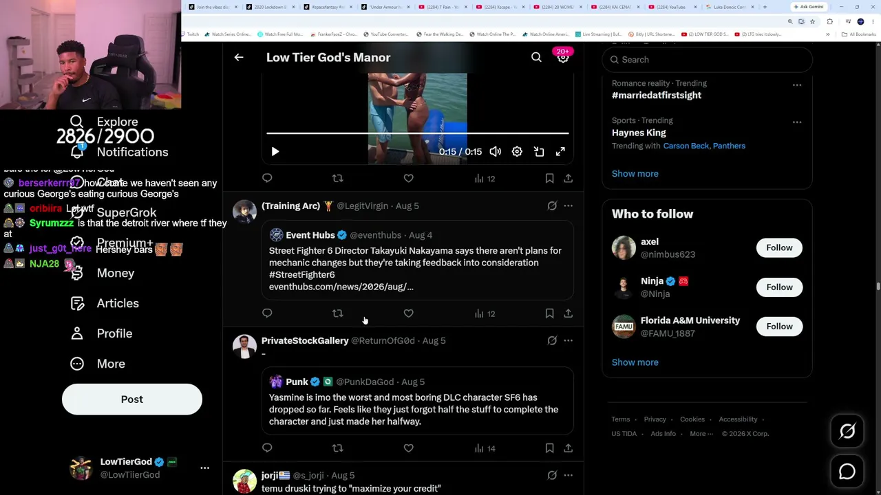
Task: Open the Carson Beck trend link
Action: [x=686, y=146]
